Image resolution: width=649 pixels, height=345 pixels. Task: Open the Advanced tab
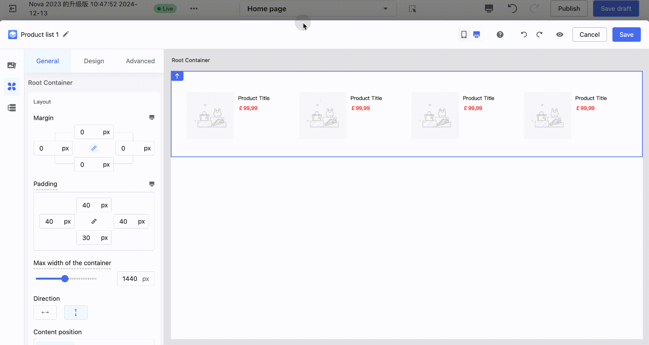(x=140, y=61)
